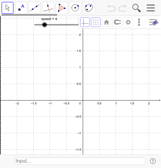Redo the last undone action
The image size is (161, 168).
[122, 8]
